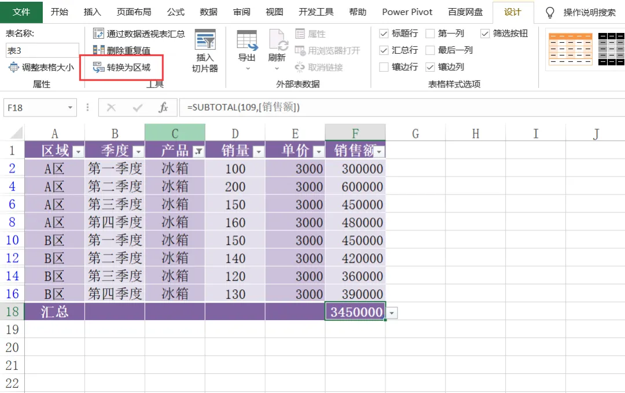The height and width of the screenshot is (393, 625).
Task: Open the total cell function dropdown beside 3450000
Action: point(392,313)
